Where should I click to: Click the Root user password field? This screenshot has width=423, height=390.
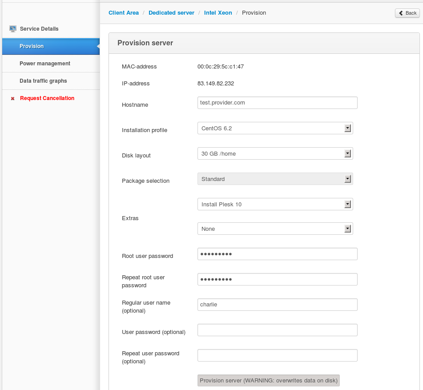(277, 254)
